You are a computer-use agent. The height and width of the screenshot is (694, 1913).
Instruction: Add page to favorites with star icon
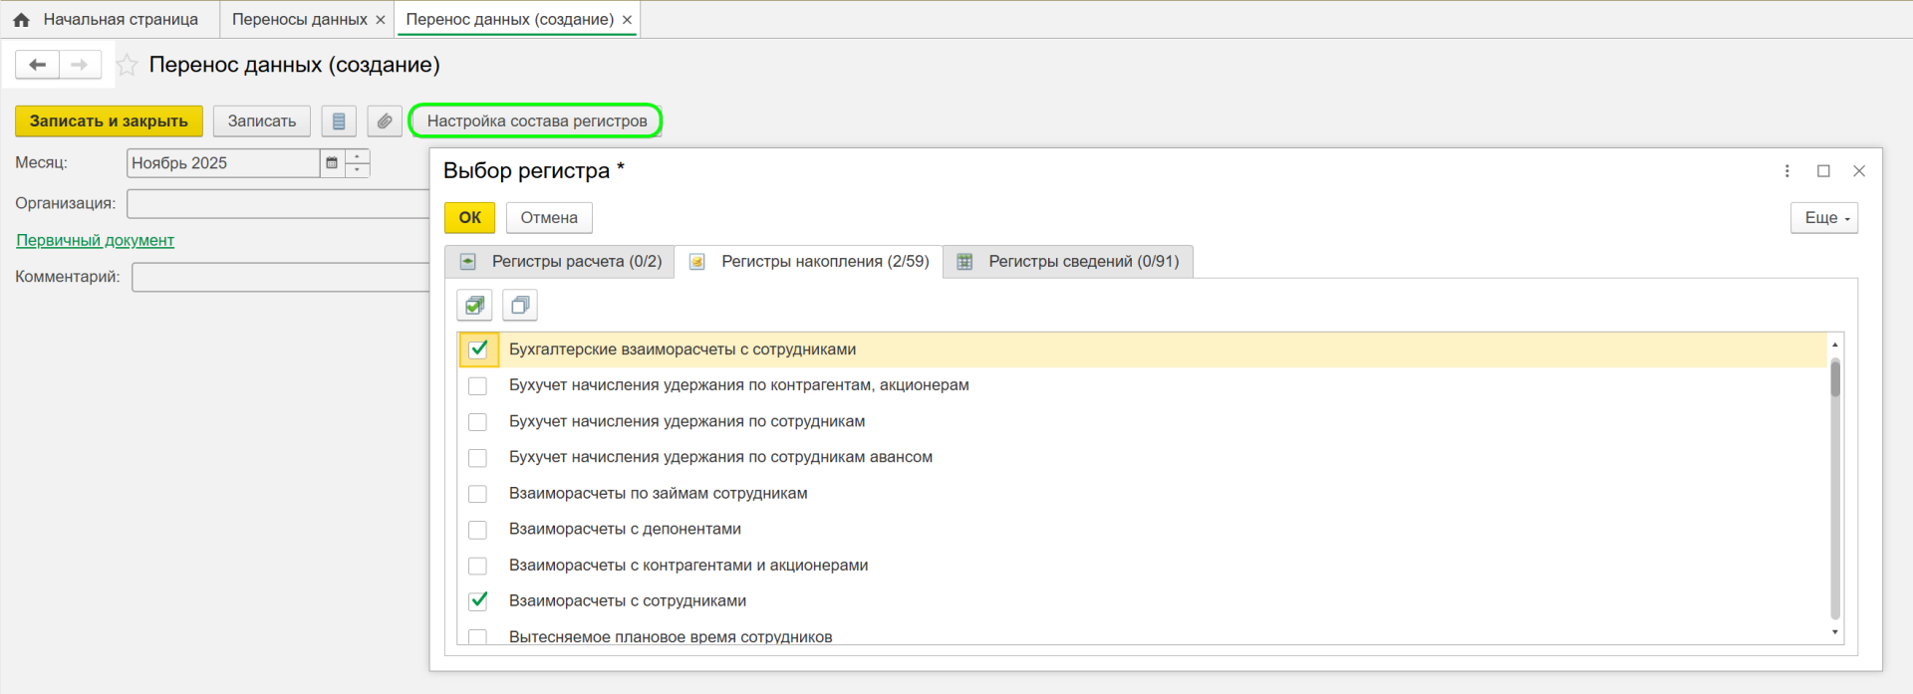pyautogui.click(x=127, y=66)
